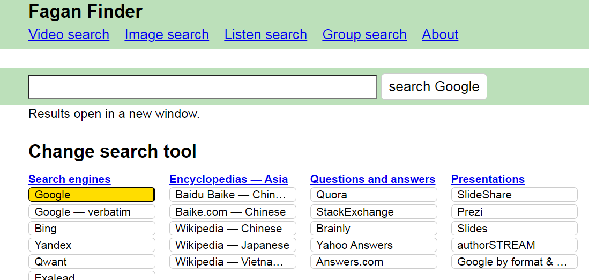Viewport: 589px width, 280px height.
Task: Navigate to Group search
Action: click(364, 34)
